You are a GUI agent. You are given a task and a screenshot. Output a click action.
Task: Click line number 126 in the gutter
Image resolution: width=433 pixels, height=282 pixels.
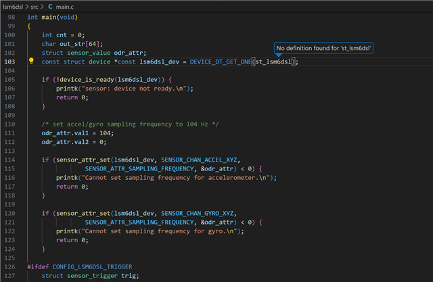[12, 266]
